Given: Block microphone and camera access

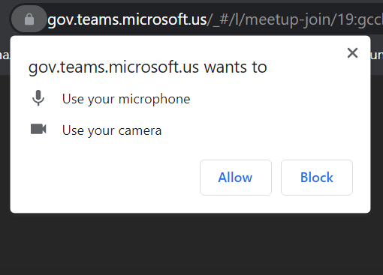Looking at the screenshot, I should coord(317,178).
